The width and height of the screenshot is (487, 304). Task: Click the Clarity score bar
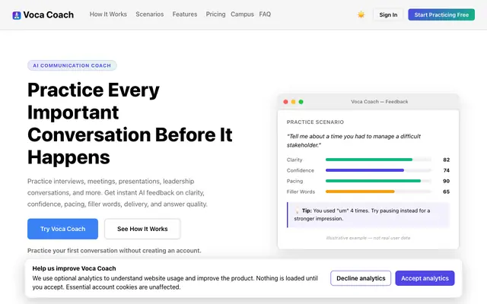[x=378, y=160]
